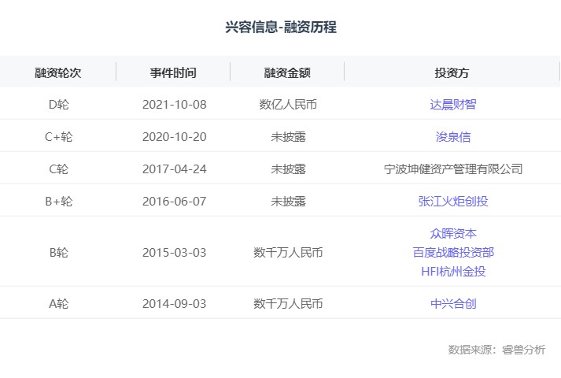This screenshot has height=378, width=561.
Task: Click the 事件时间 column header
Action: pyautogui.click(x=173, y=72)
